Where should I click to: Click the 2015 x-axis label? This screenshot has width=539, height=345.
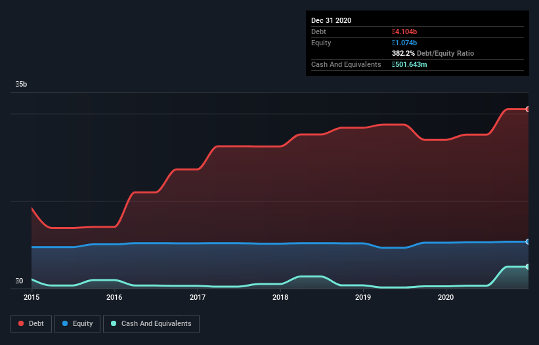tap(32, 297)
